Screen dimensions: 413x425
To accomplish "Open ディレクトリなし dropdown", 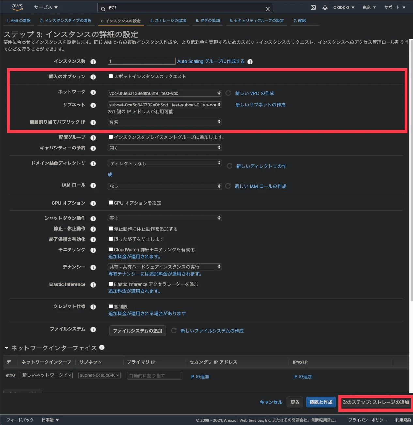I will coord(165,163).
